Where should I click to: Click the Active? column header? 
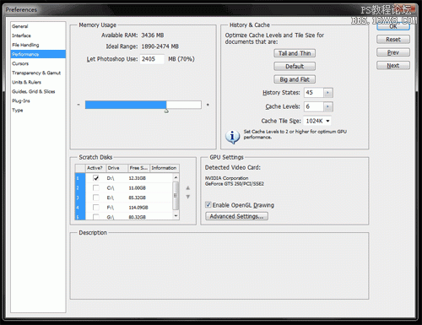[x=95, y=168]
